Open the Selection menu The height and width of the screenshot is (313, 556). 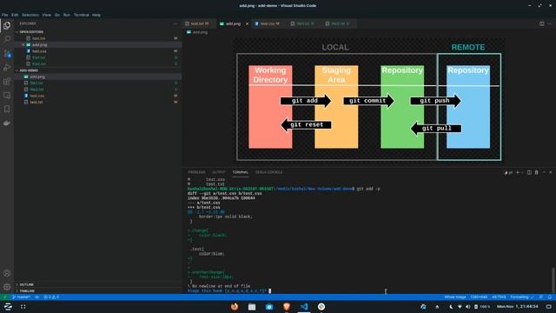(x=30, y=15)
